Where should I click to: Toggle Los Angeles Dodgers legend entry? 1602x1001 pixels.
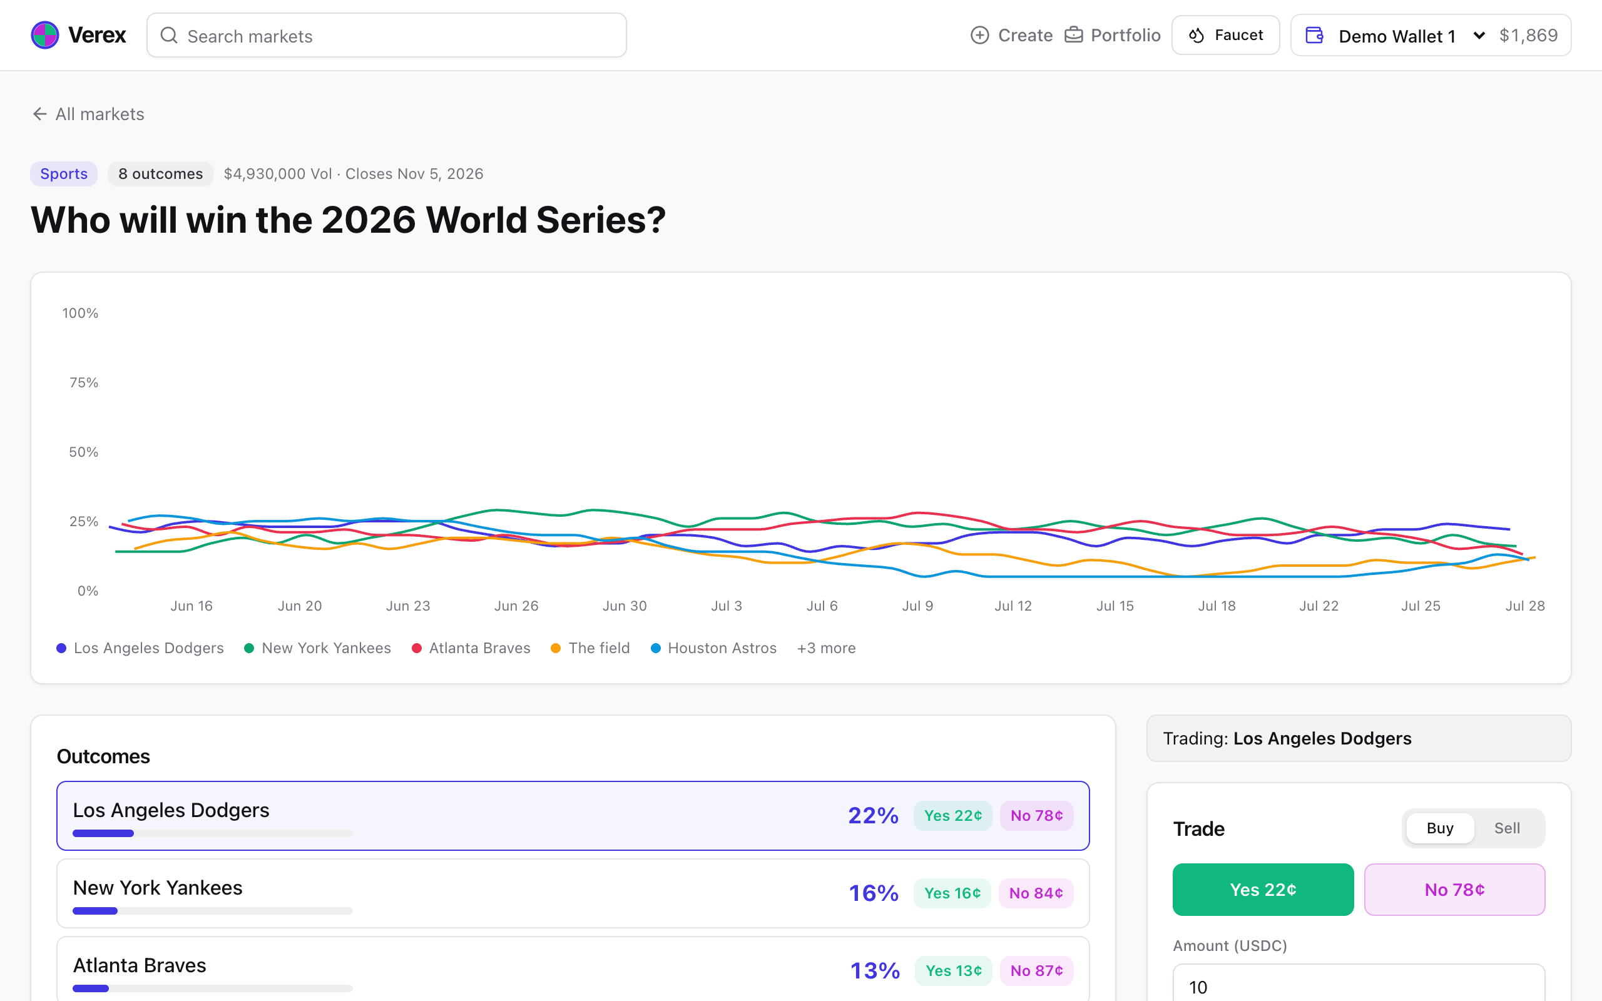click(x=140, y=648)
